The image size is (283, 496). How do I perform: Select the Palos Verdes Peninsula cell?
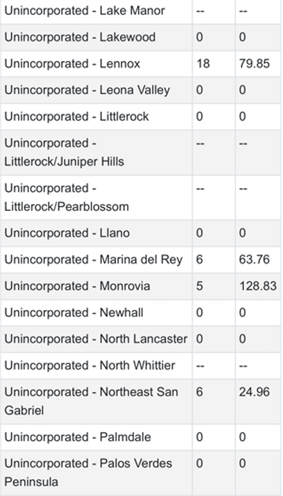(x=88, y=472)
